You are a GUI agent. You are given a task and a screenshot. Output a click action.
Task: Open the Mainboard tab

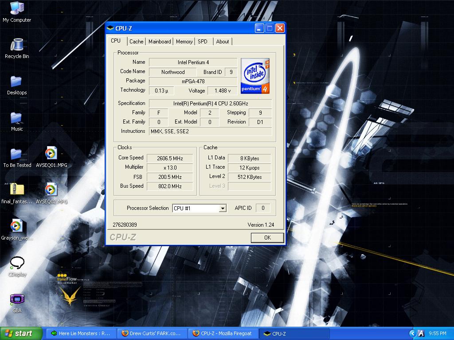click(x=160, y=42)
